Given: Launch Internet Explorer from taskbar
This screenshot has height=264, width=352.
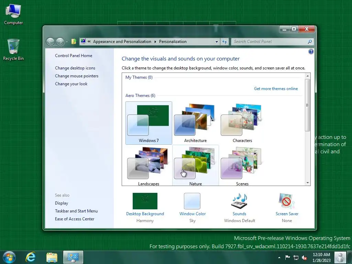Looking at the screenshot, I should [31, 257].
